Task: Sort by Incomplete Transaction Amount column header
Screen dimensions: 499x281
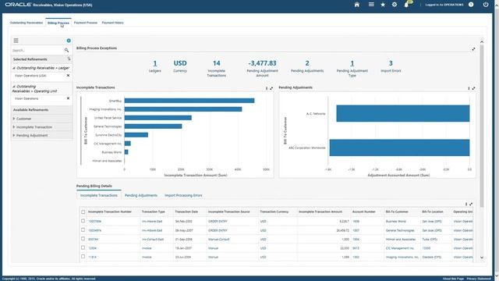Action: point(320,212)
